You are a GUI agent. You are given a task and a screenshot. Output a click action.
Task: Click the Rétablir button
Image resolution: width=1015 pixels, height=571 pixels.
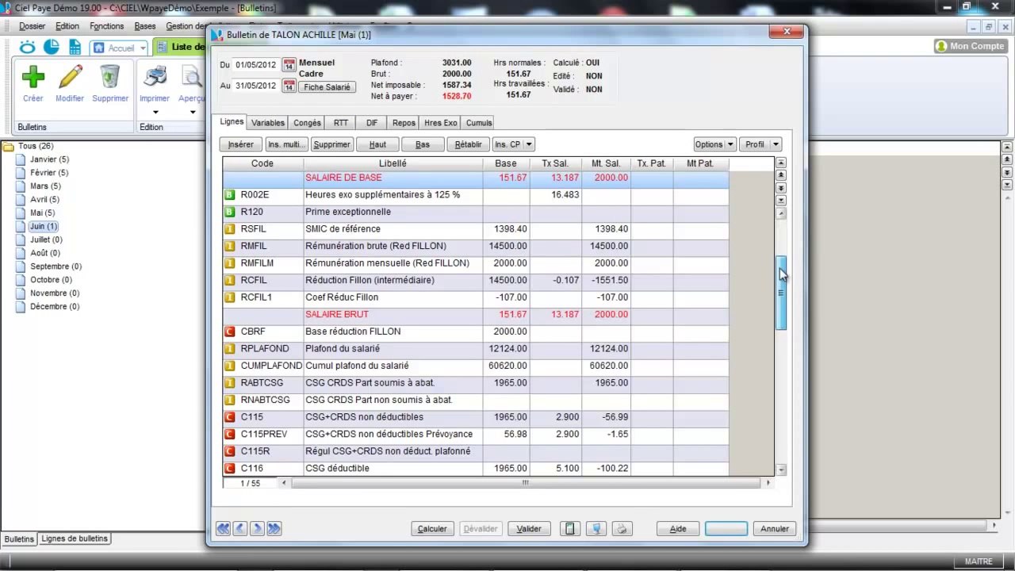point(468,144)
